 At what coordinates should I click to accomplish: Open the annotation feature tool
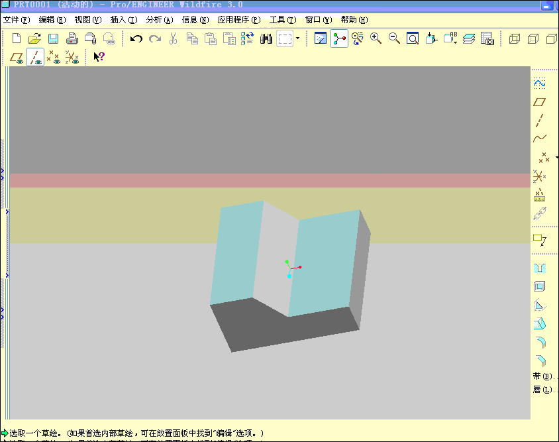(539, 240)
